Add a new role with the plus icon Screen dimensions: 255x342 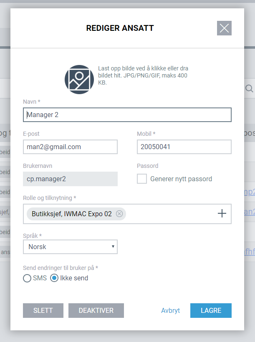click(x=222, y=213)
